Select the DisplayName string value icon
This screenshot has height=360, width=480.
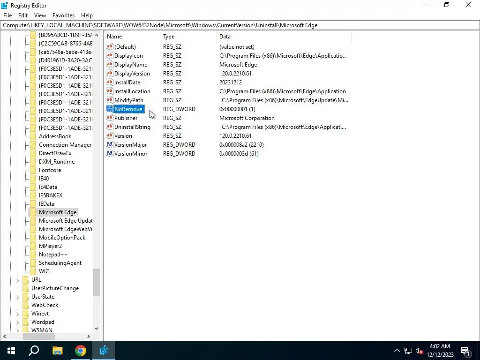[110, 64]
